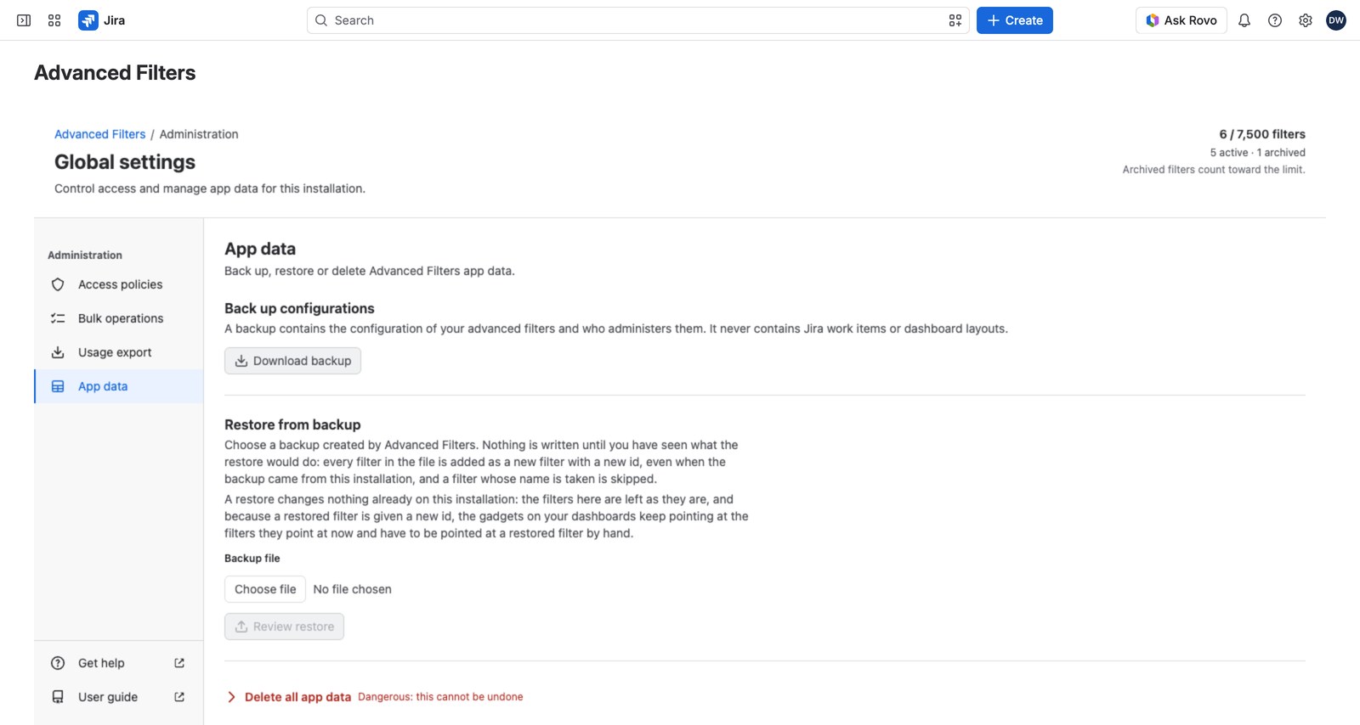Focus the Search input field

pyautogui.click(x=637, y=20)
